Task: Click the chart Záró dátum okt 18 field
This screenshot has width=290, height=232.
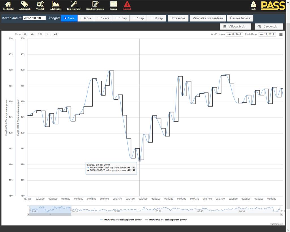Action: pyautogui.click(x=267, y=34)
